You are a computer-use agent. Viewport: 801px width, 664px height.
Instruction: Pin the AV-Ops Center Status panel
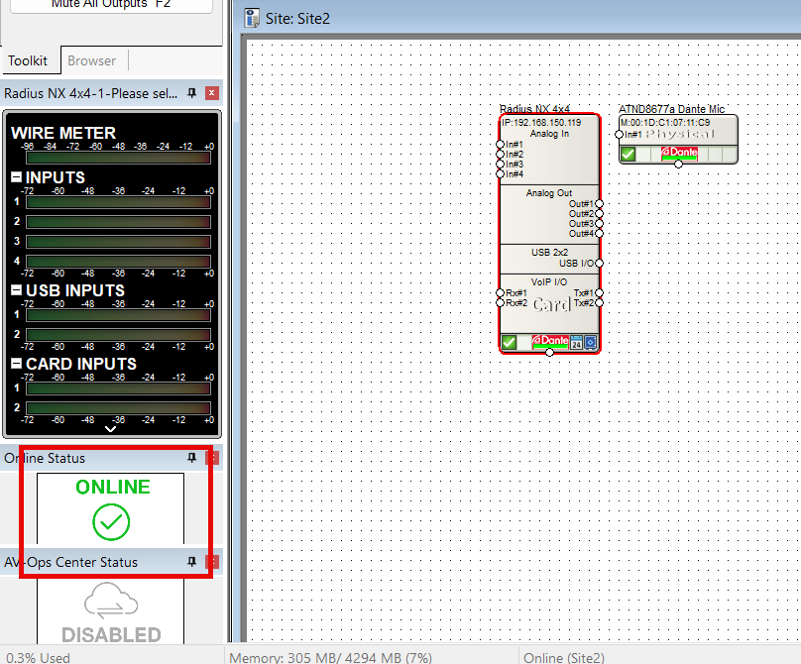(x=192, y=562)
